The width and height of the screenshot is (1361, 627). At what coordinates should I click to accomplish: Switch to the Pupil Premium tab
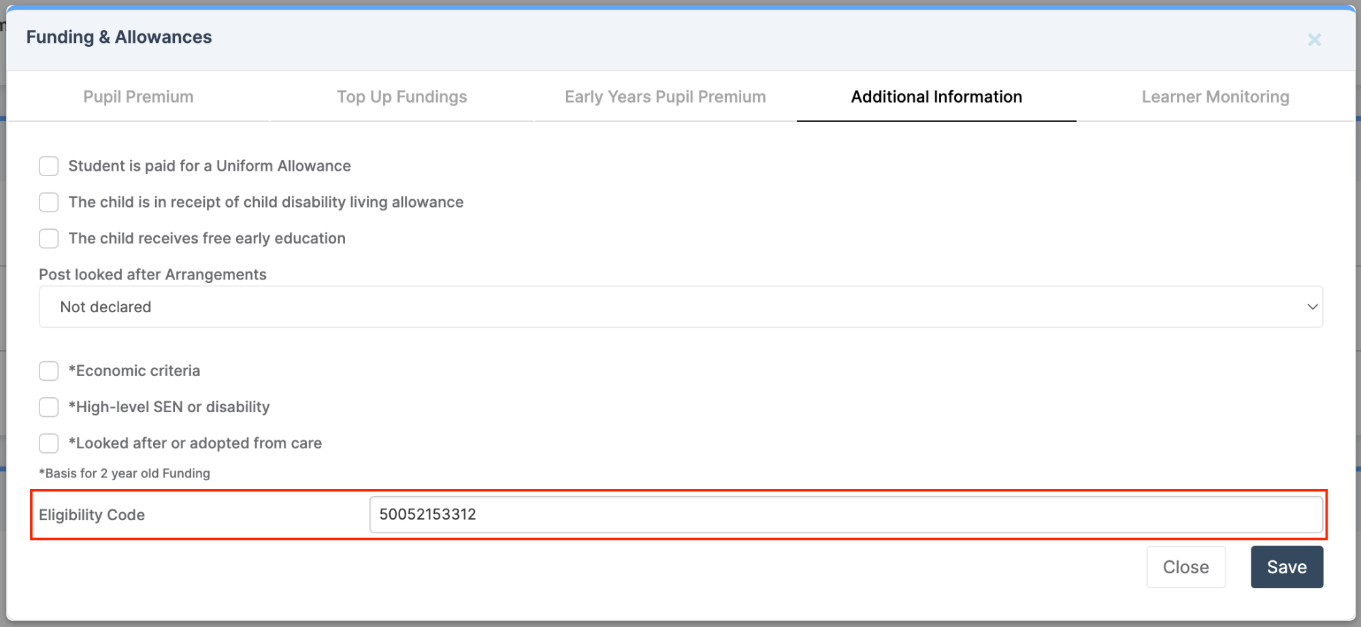pos(137,97)
